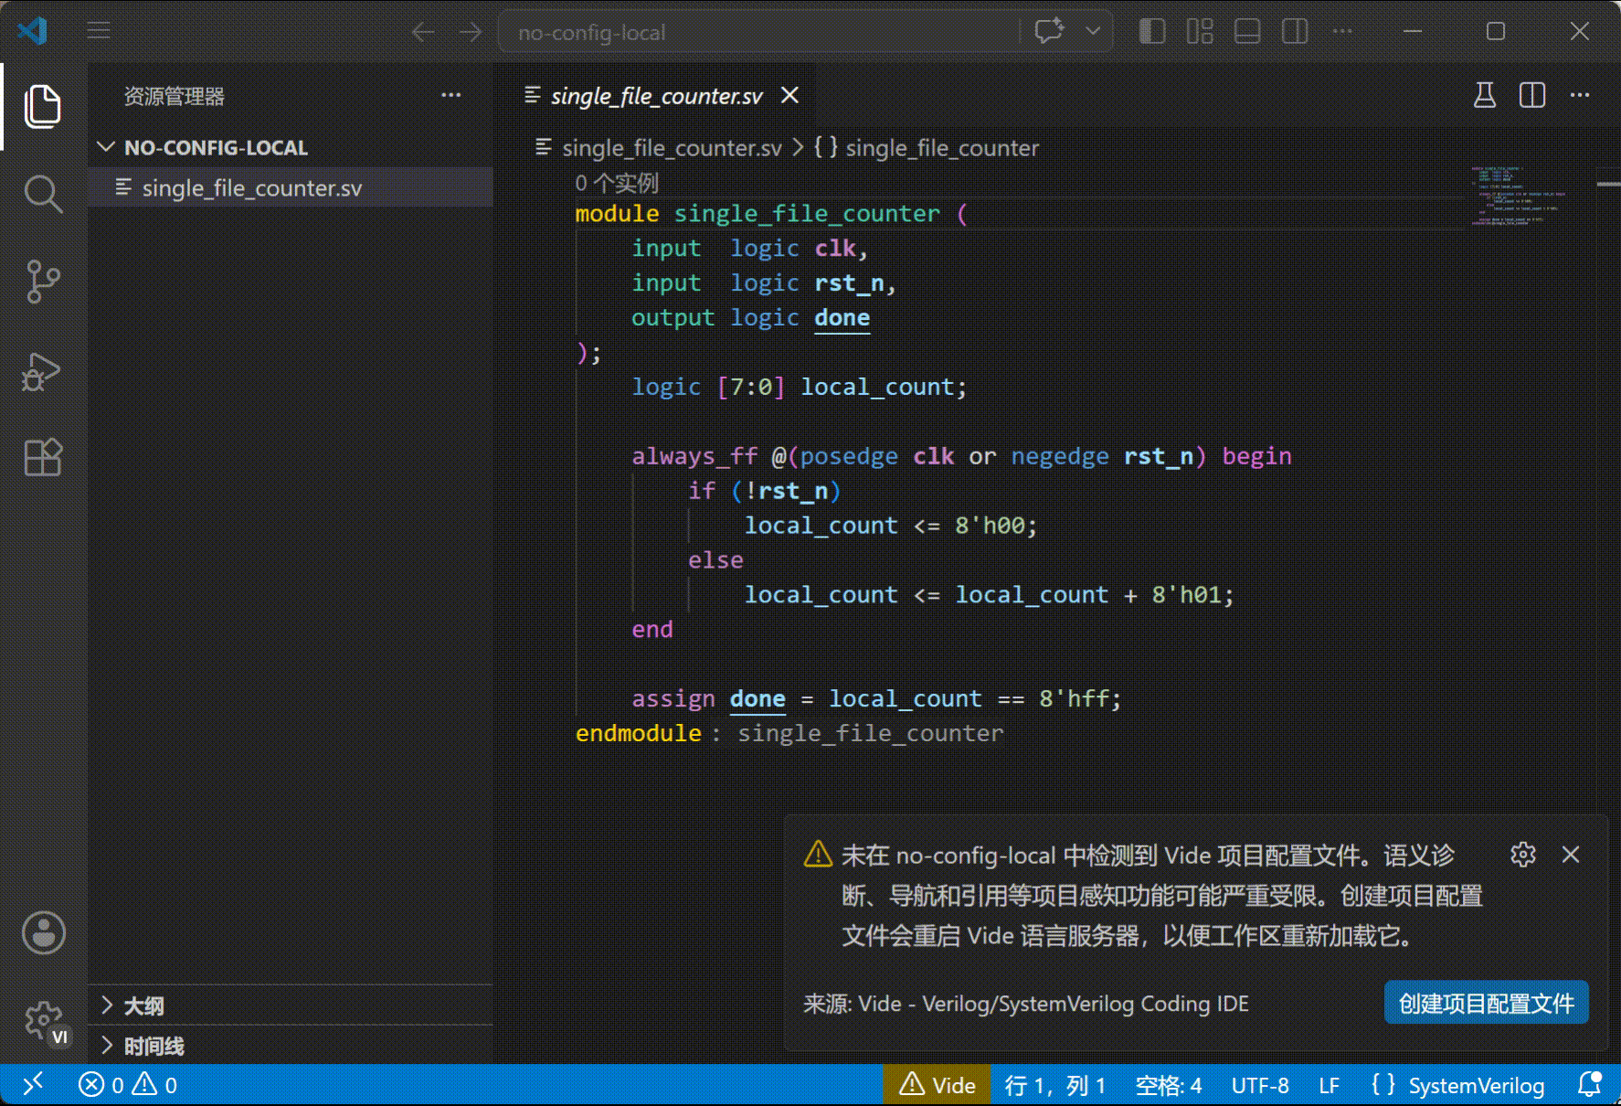Click single_file_counter.sv in the breadcrumb
Viewport: 1621px width, 1106px height.
pyautogui.click(x=672, y=148)
